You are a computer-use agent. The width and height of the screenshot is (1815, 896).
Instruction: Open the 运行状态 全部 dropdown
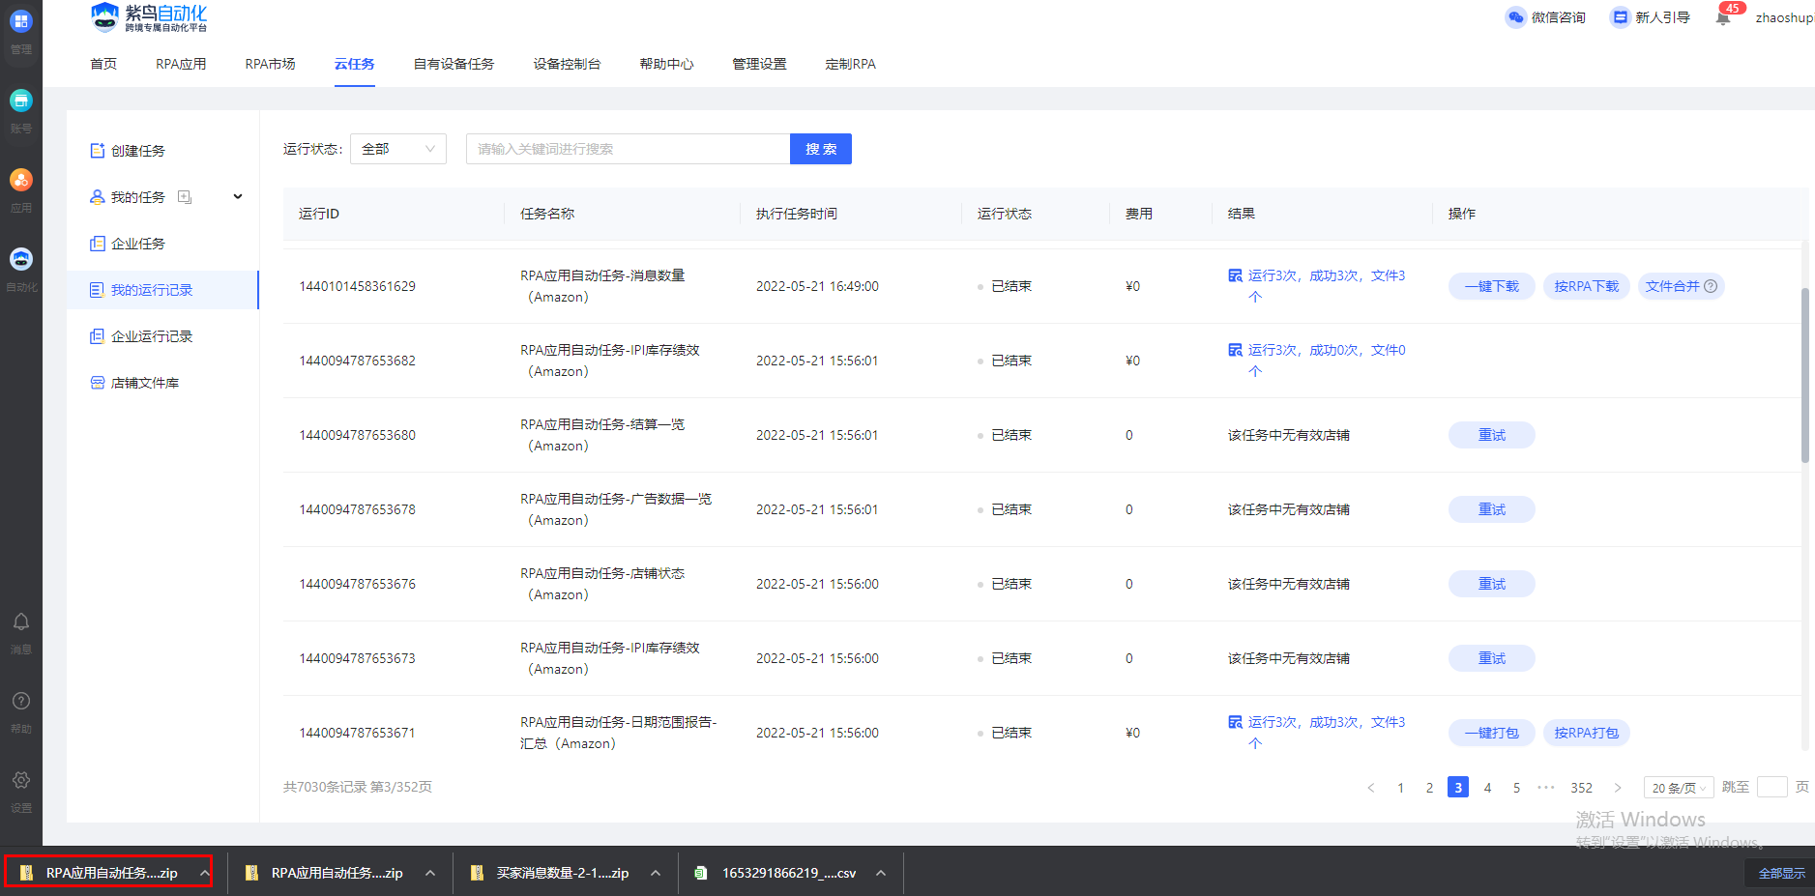point(398,149)
